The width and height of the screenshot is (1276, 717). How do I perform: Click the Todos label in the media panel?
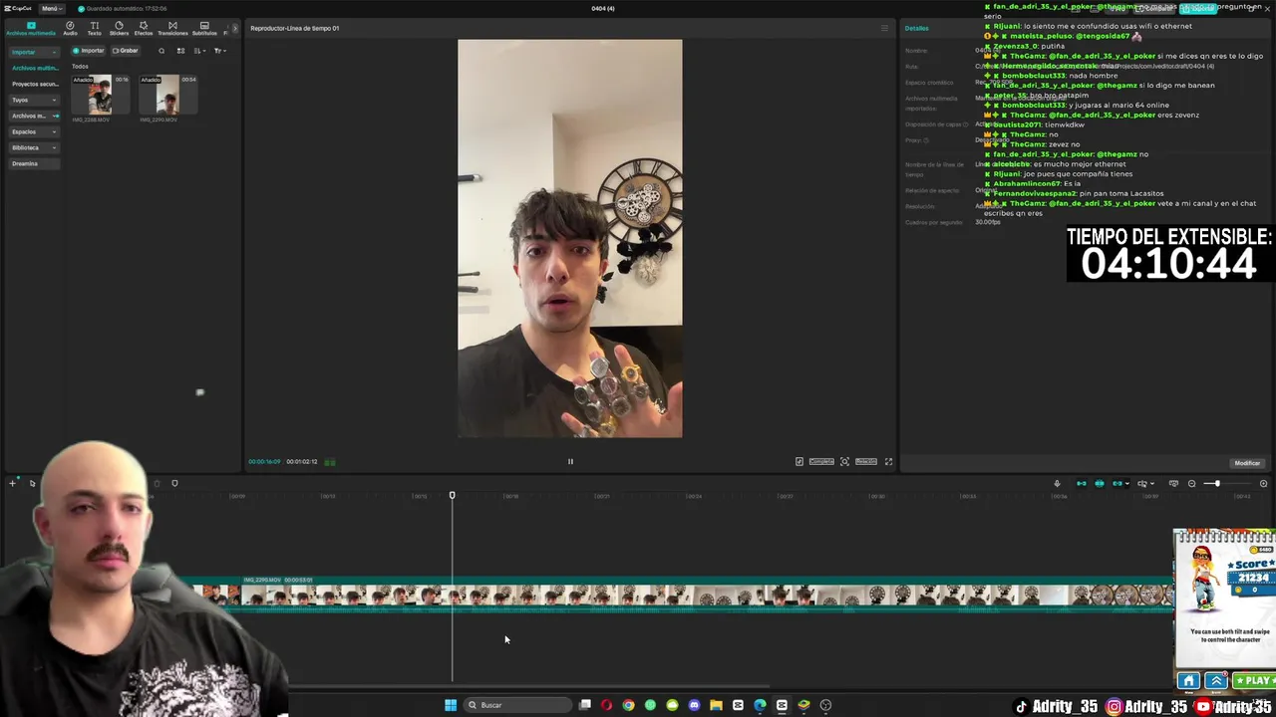[x=80, y=67]
